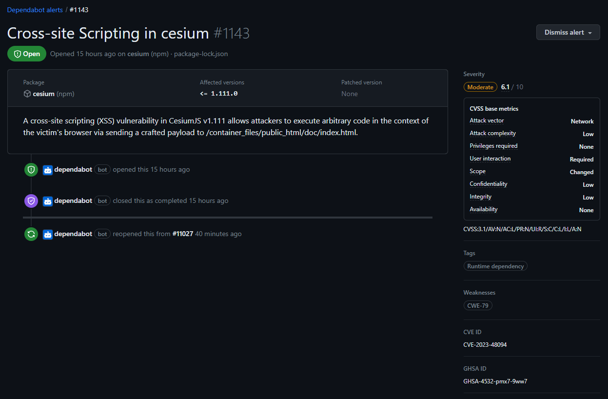Click the shield icon beside the opened event

pyautogui.click(x=31, y=169)
